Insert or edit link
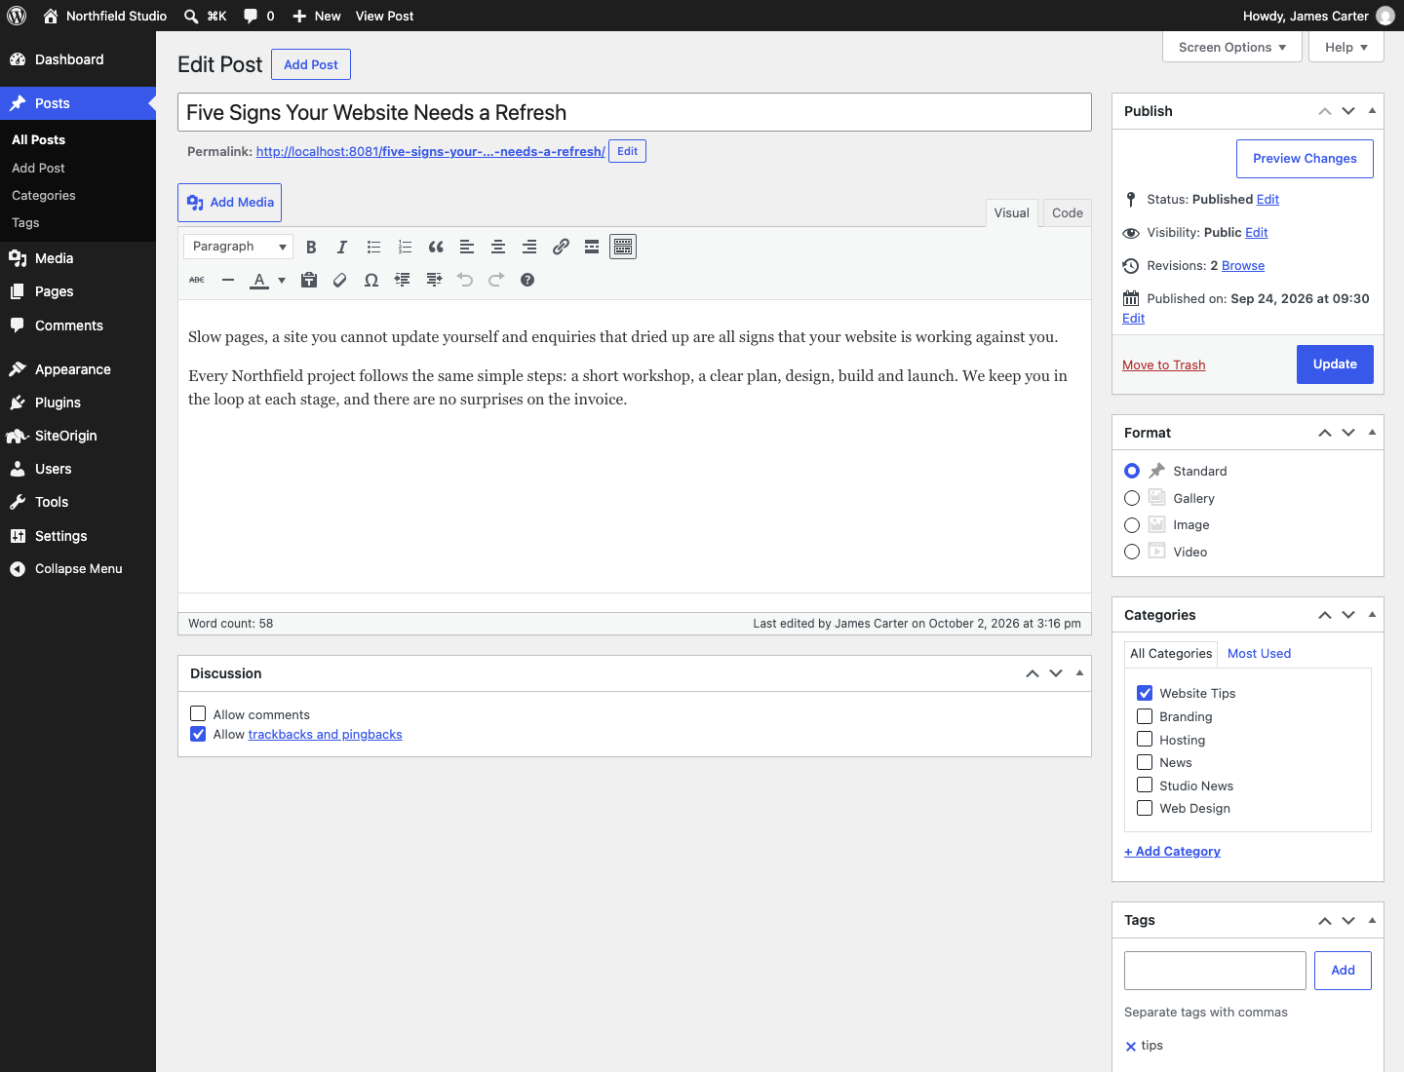This screenshot has height=1072, width=1404. [x=561, y=248]
